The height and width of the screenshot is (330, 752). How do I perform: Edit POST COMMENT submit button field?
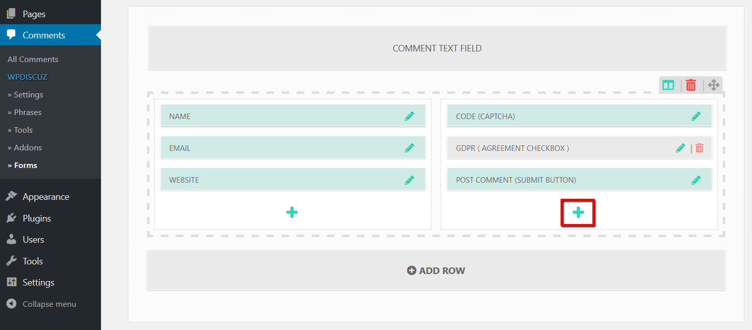click(x=696, y=180)
